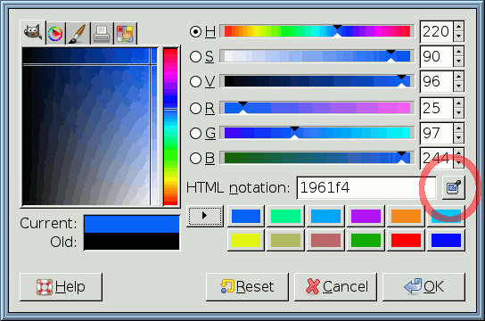Click the Current color preview swatch

pos(132,224)
